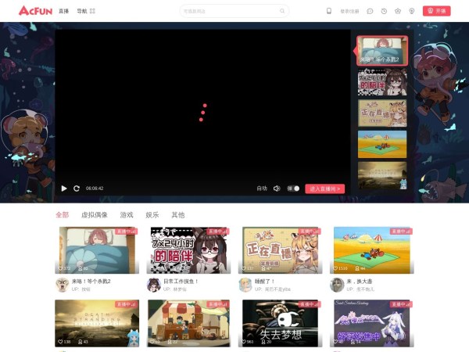Mute the player with the volume icon

click(x=277, y=189)
